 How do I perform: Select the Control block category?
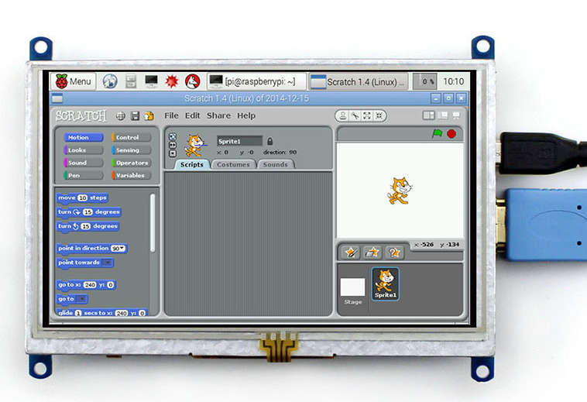(x=131, y=137)
